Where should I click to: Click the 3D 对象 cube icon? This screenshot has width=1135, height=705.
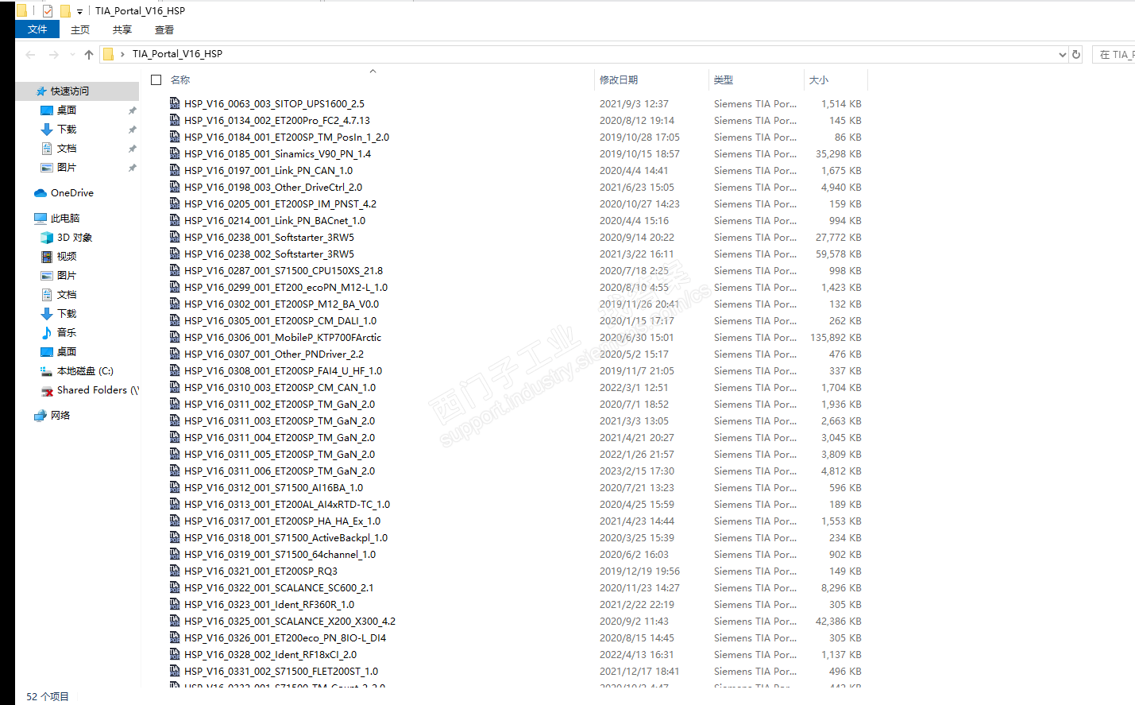tap(47, 238)
